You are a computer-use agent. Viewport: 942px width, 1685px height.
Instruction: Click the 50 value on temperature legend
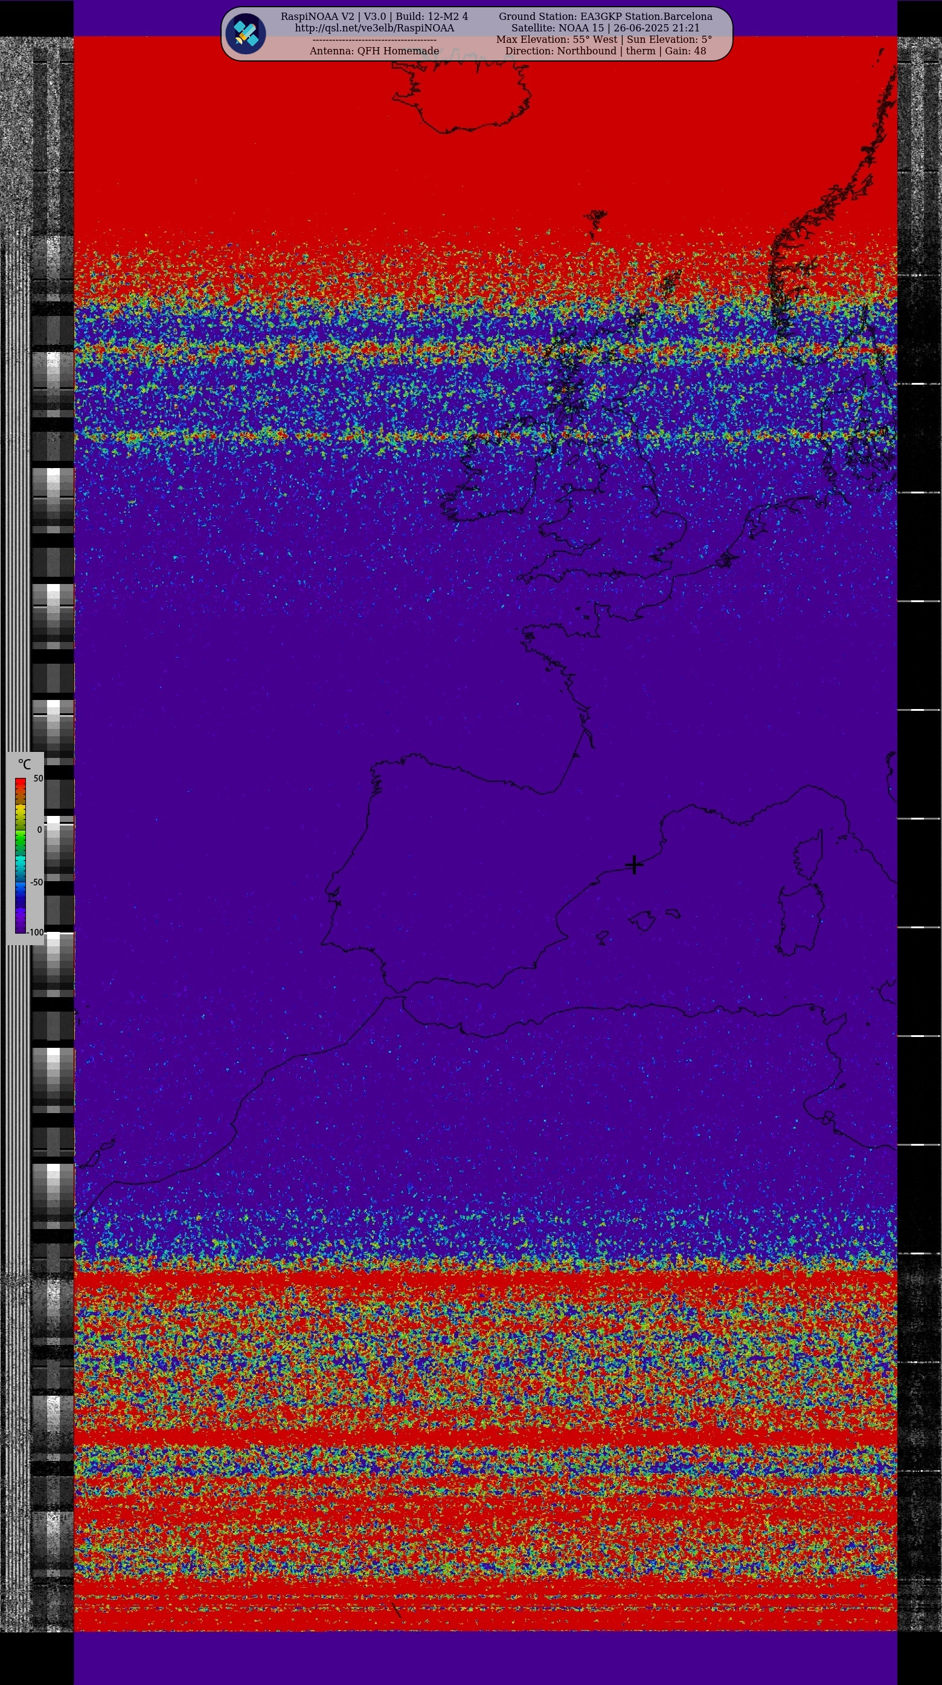(38, 778)
